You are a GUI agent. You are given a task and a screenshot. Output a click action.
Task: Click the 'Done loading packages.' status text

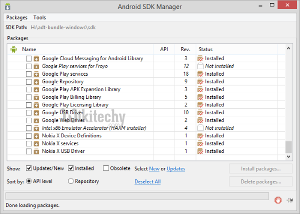pos(32,205)
